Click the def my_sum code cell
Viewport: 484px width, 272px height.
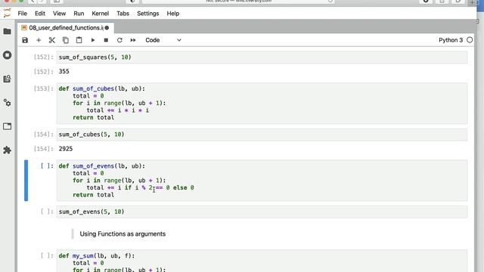(262, 261)
